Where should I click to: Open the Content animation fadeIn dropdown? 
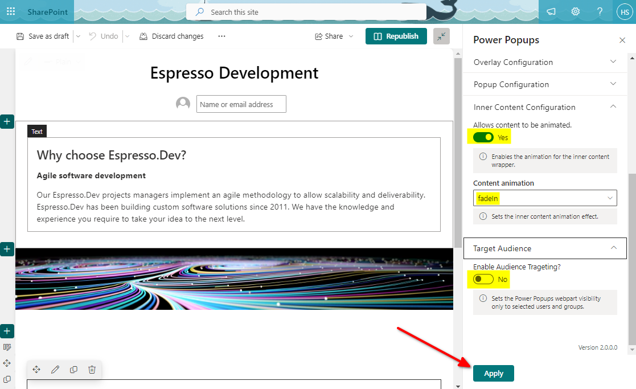click(545, 198)
